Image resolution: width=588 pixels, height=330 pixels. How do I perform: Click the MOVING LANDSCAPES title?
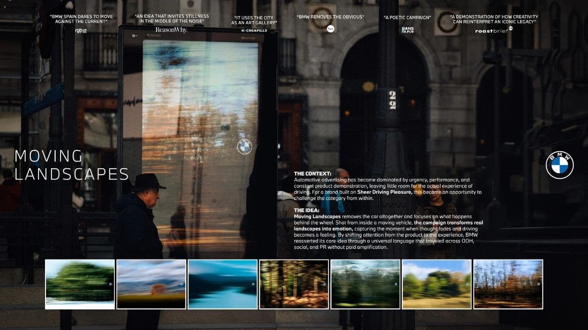[x=72, y=165]
